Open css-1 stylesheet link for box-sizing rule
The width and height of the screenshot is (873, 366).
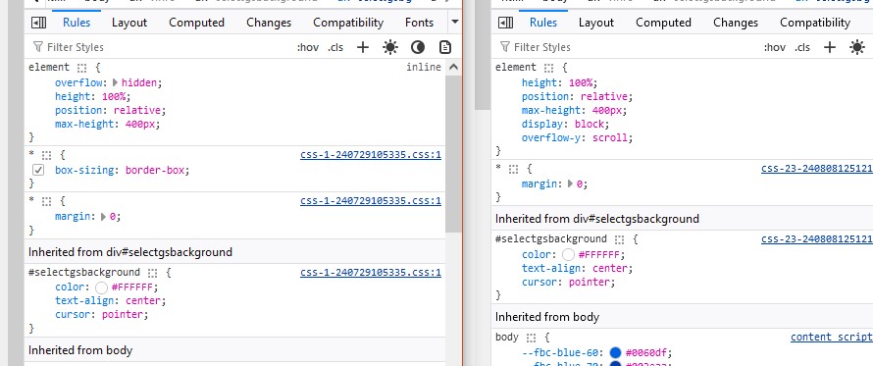pyautogui.click(x=371, y=155)
